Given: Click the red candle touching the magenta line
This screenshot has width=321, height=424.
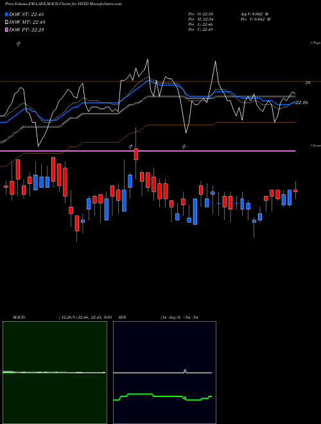Looking at the screenshot, I should click(136, 154).
